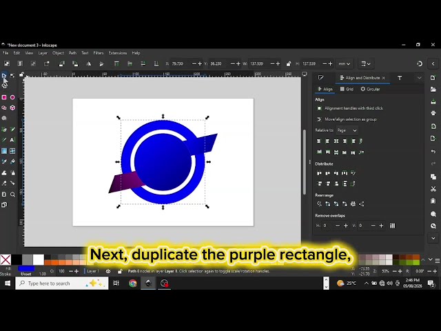Click the Undo icon in commands bar
This screenshot has height=331, width=441.
[433, 152]
